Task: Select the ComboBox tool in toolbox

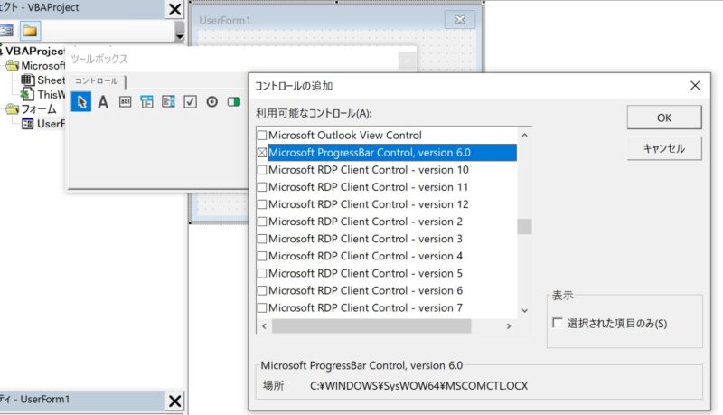Action: click(x=146, y=102)
